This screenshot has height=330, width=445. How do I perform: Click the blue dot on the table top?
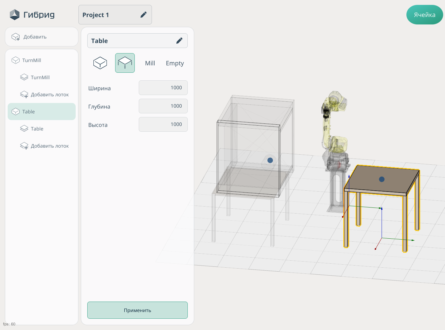[382, 179]
